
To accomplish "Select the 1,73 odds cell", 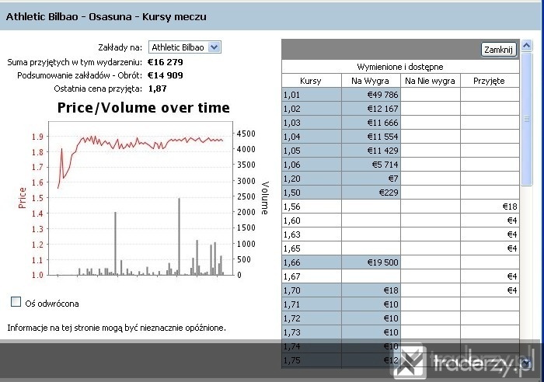I will 312,332.
